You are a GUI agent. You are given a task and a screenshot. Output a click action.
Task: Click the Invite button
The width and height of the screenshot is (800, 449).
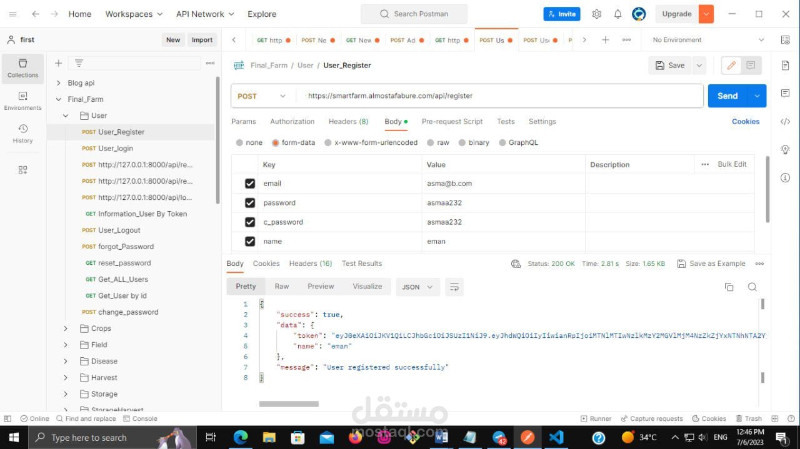[x=562, y=14]
